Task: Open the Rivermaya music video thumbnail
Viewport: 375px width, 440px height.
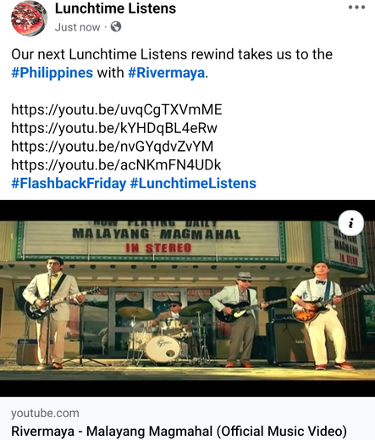Action: [187, 298]
